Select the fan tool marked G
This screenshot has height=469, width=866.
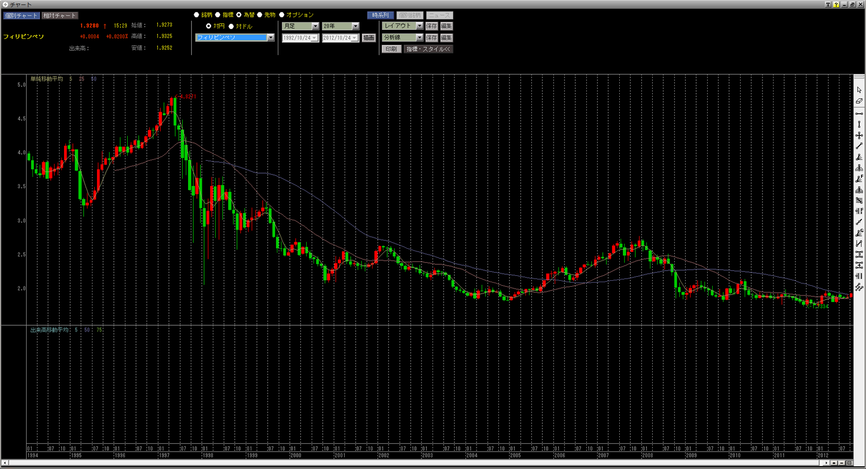[x=859, y=233]
